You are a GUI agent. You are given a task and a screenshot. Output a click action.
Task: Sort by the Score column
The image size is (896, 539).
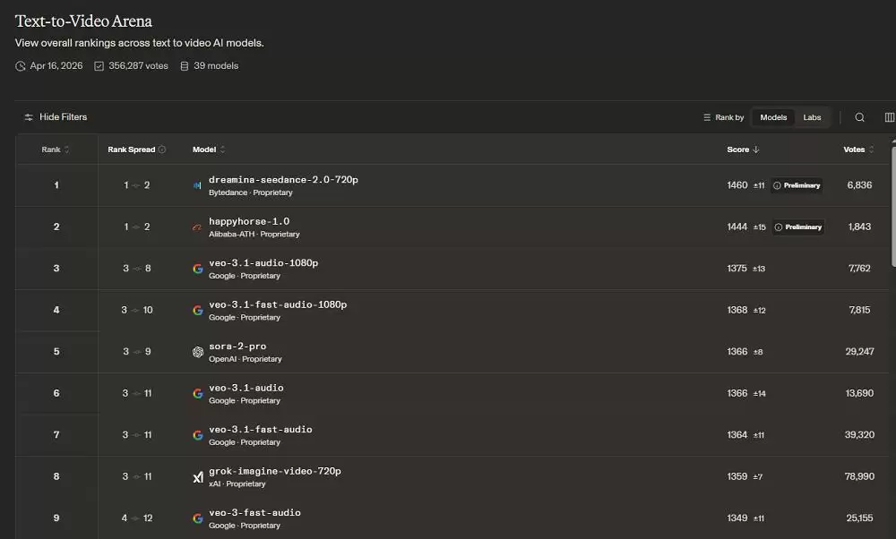[743, 150]
